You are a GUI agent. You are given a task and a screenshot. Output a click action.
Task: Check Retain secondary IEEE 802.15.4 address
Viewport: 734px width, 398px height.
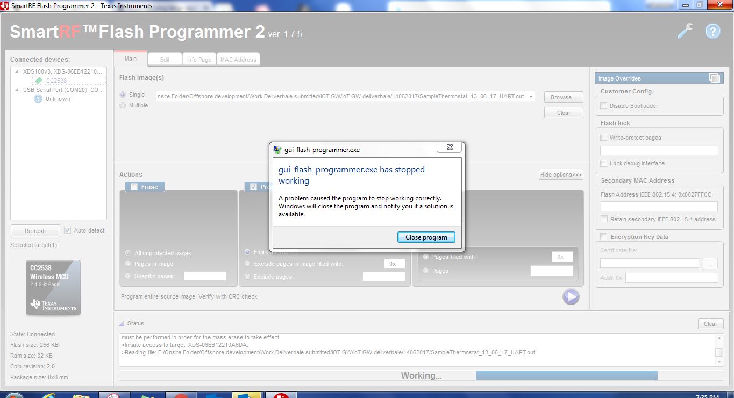click(x=604, y=219)
